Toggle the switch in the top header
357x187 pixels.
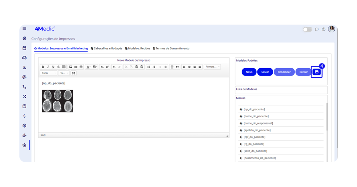[x=307, y=29]
